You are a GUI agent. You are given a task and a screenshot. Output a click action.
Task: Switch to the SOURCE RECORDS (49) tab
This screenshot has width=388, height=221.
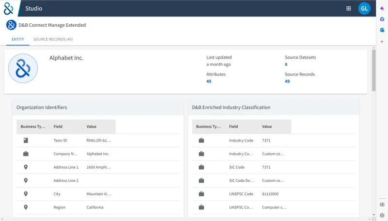pos(53,39)
